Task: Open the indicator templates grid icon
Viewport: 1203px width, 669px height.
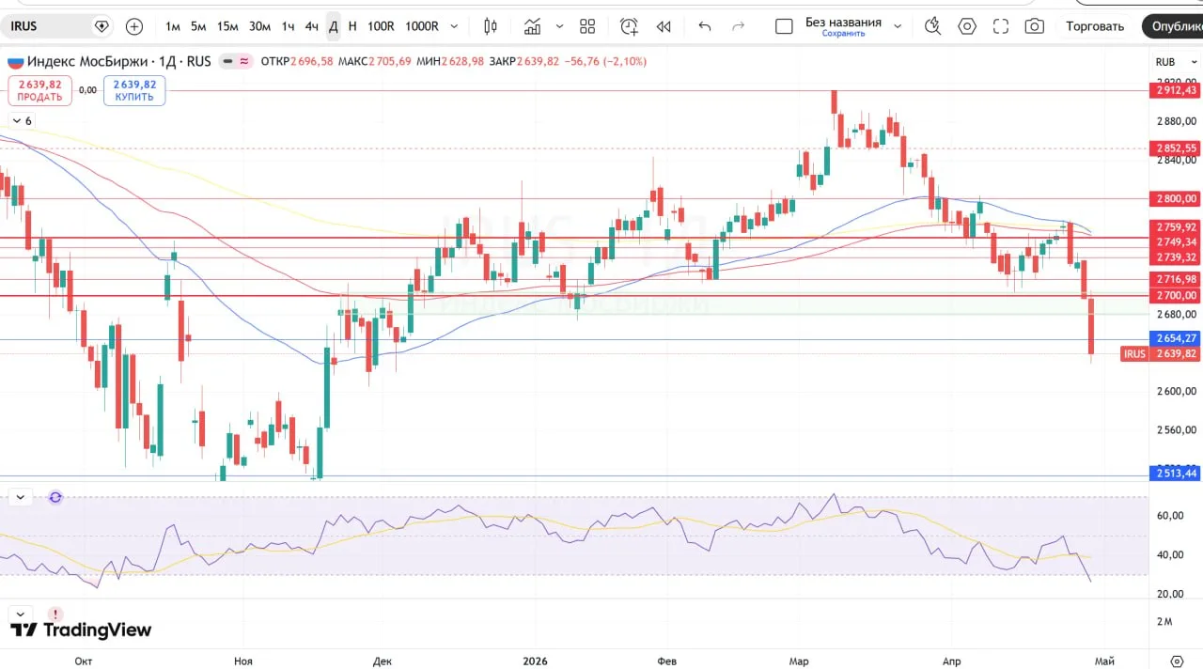Action: [587, 26]
